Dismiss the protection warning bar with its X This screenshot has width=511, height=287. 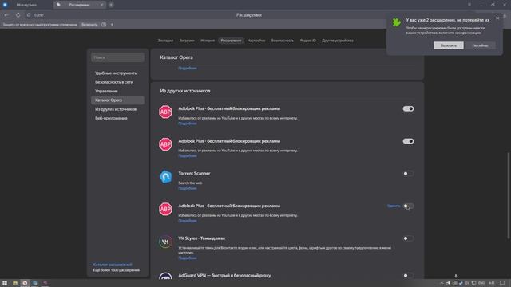tap(112, 25)
